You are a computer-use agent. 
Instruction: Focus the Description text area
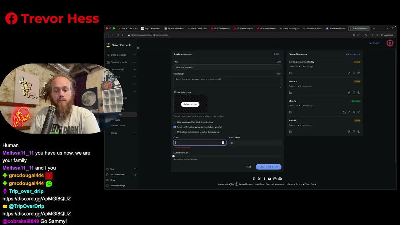tap(227, 82)
